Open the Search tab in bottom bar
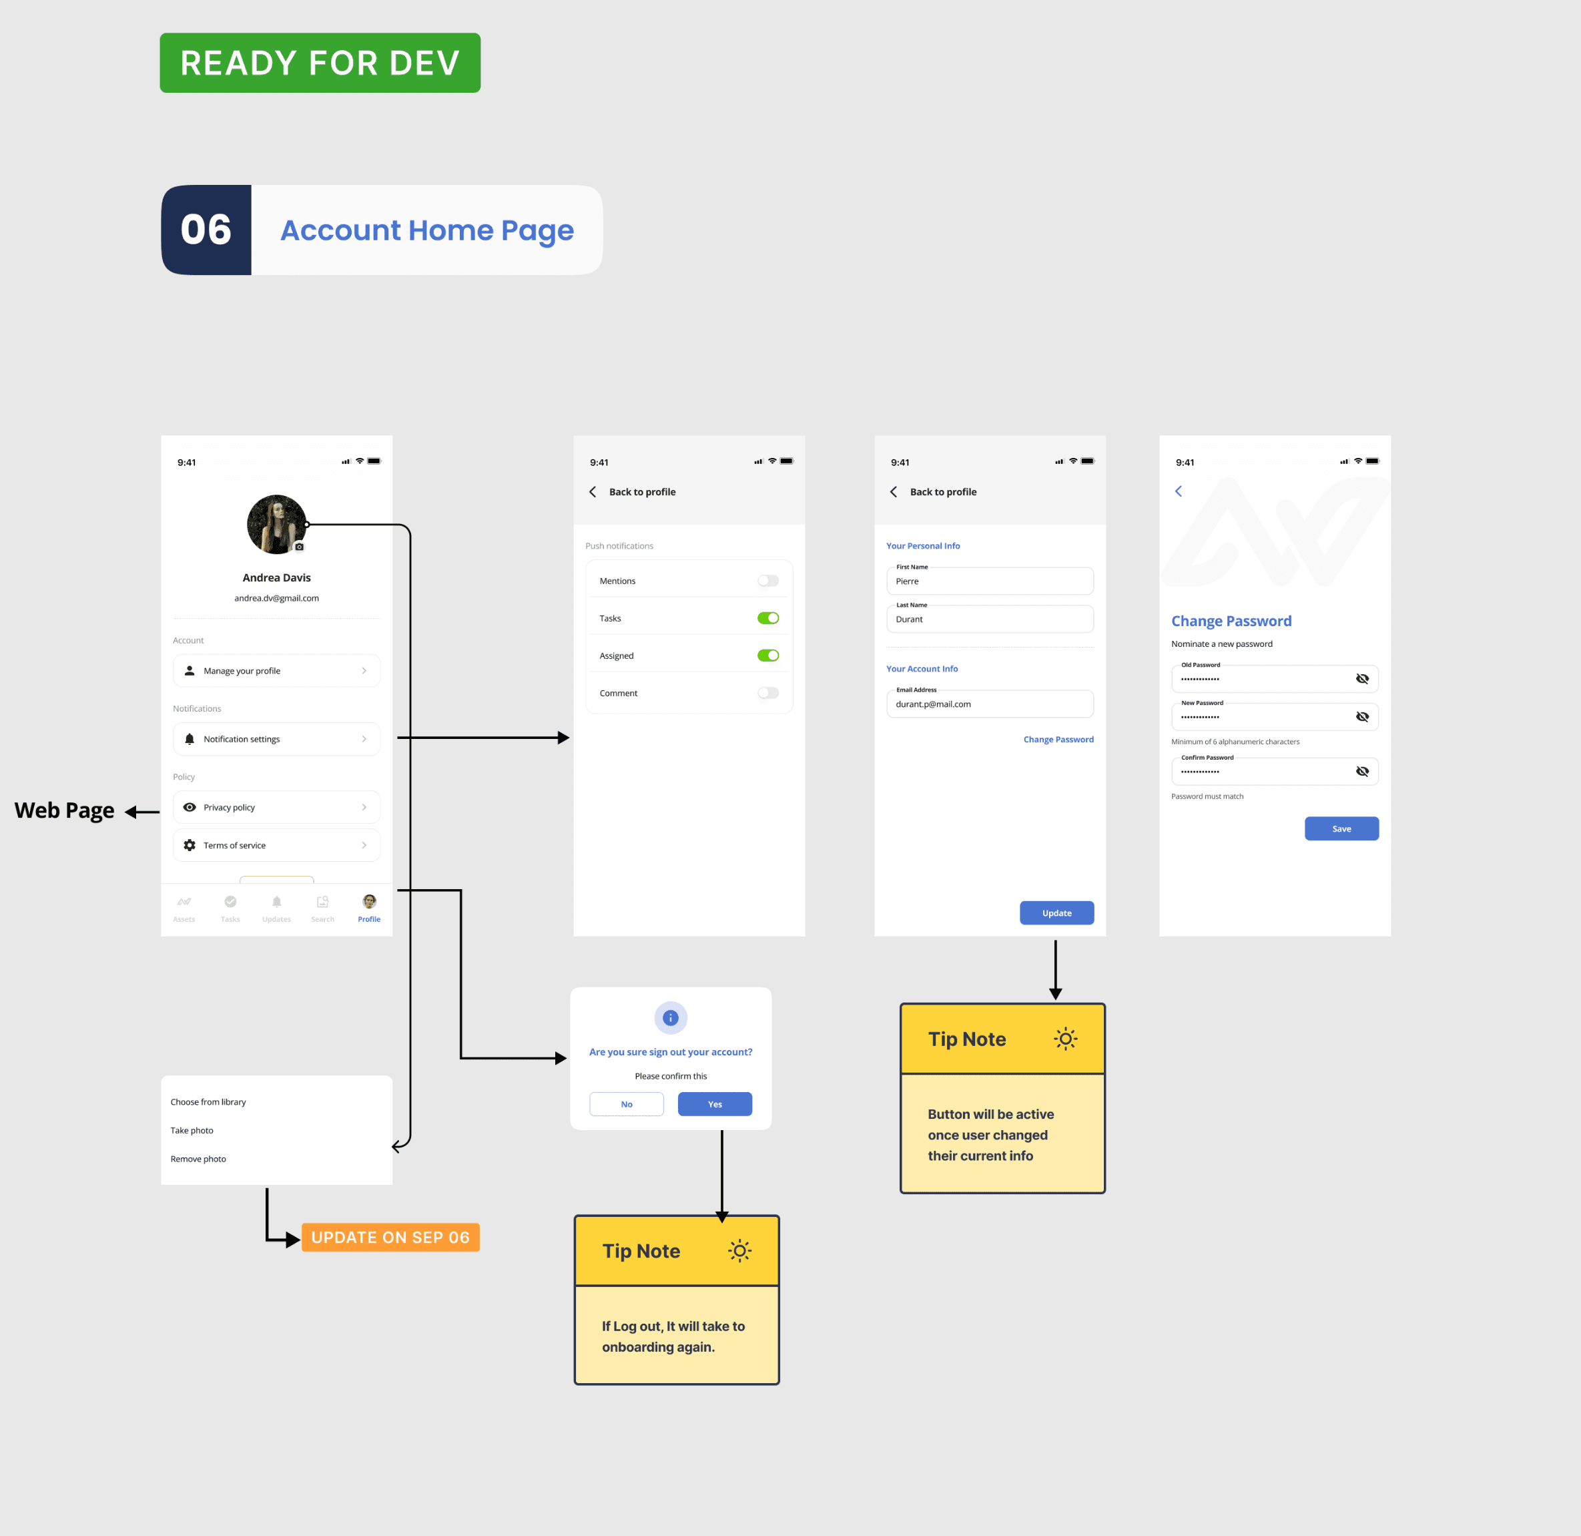Viewport: 1581px width, 1536px height. (322, 902)
